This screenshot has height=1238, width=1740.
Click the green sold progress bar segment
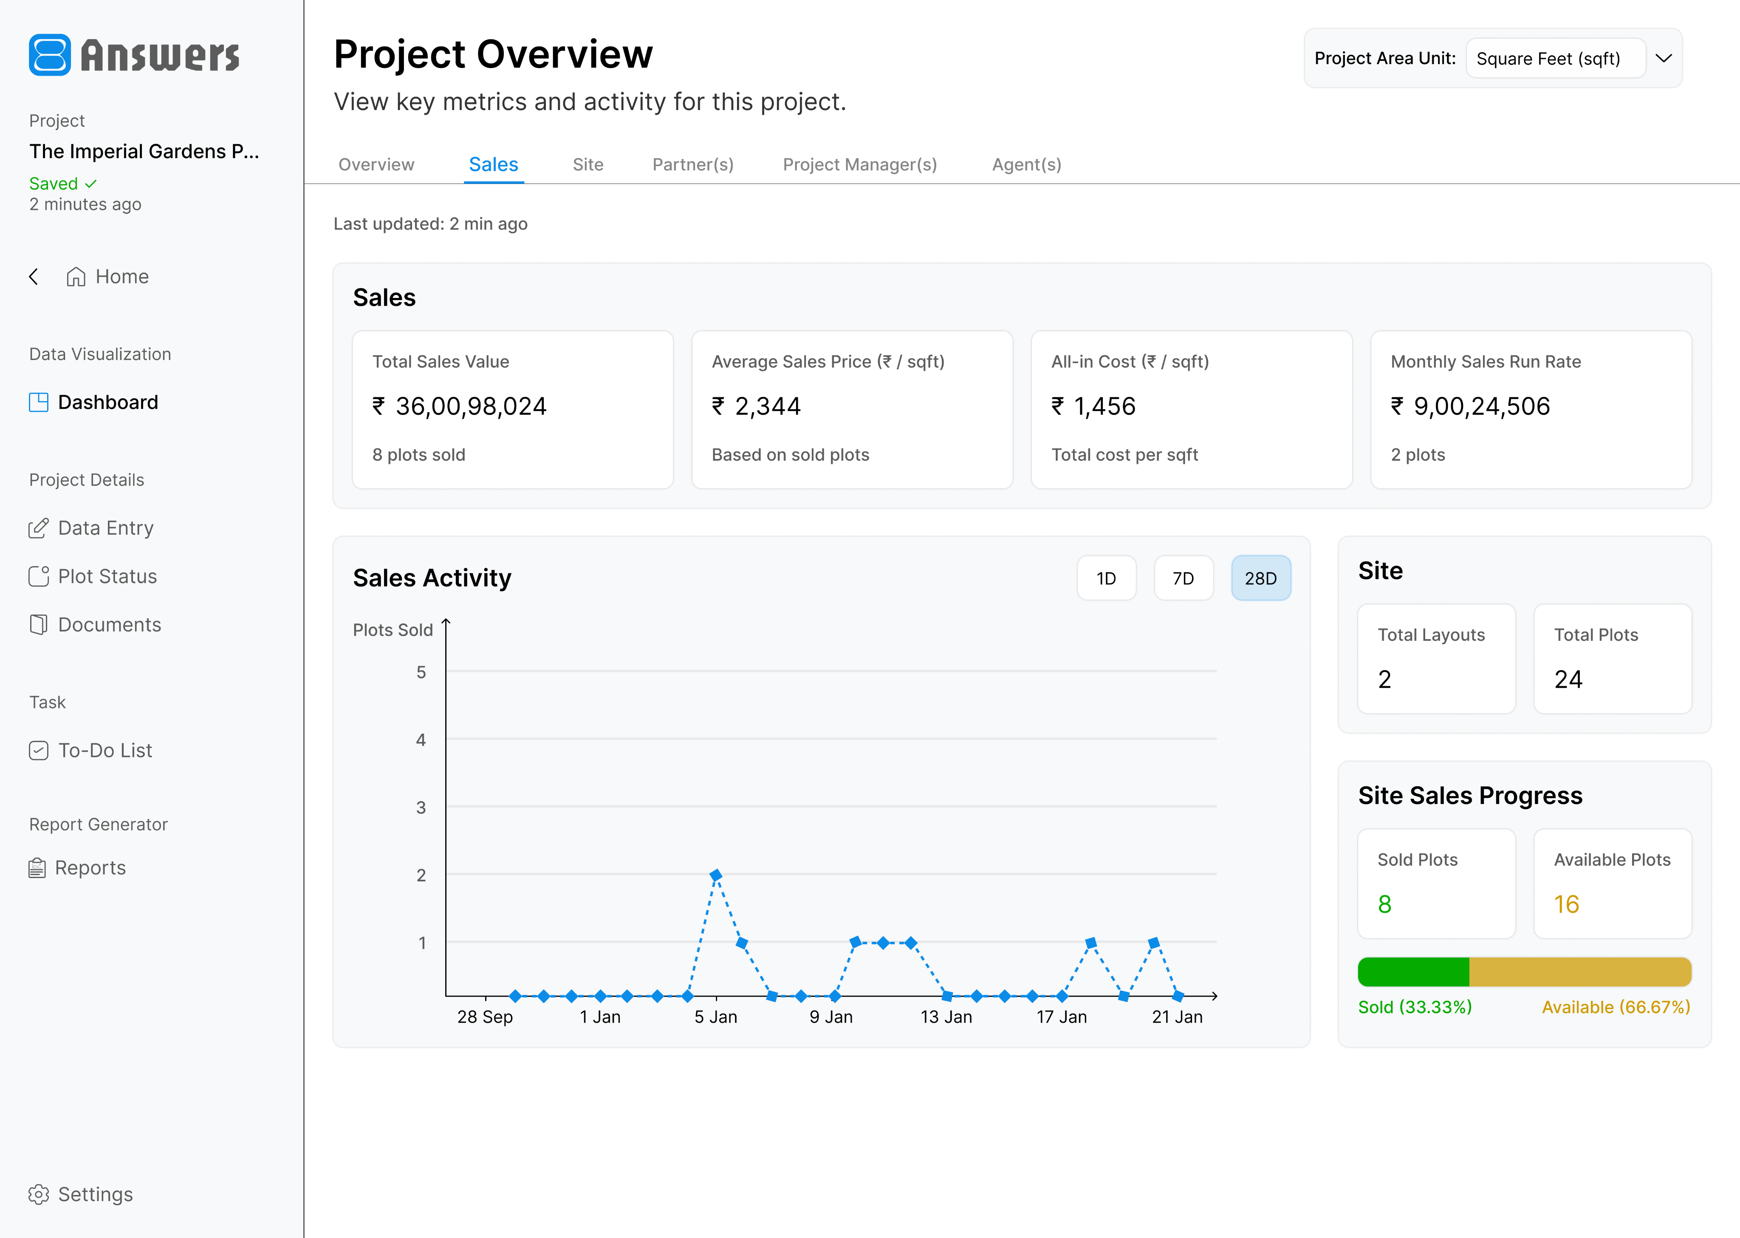(x=1413, y=972)
